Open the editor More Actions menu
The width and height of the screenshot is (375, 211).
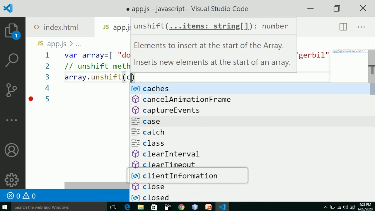click(361, 27)
